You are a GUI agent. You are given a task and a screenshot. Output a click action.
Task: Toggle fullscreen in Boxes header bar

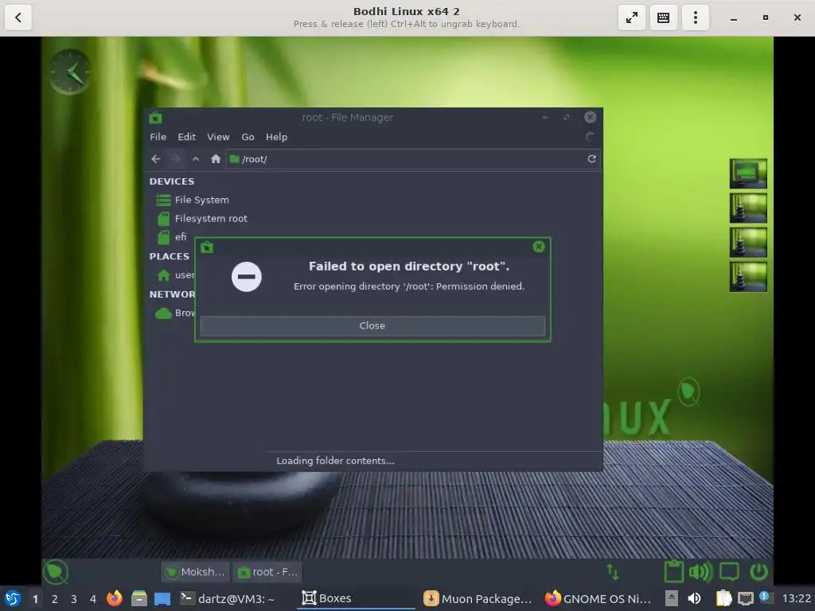631,18
